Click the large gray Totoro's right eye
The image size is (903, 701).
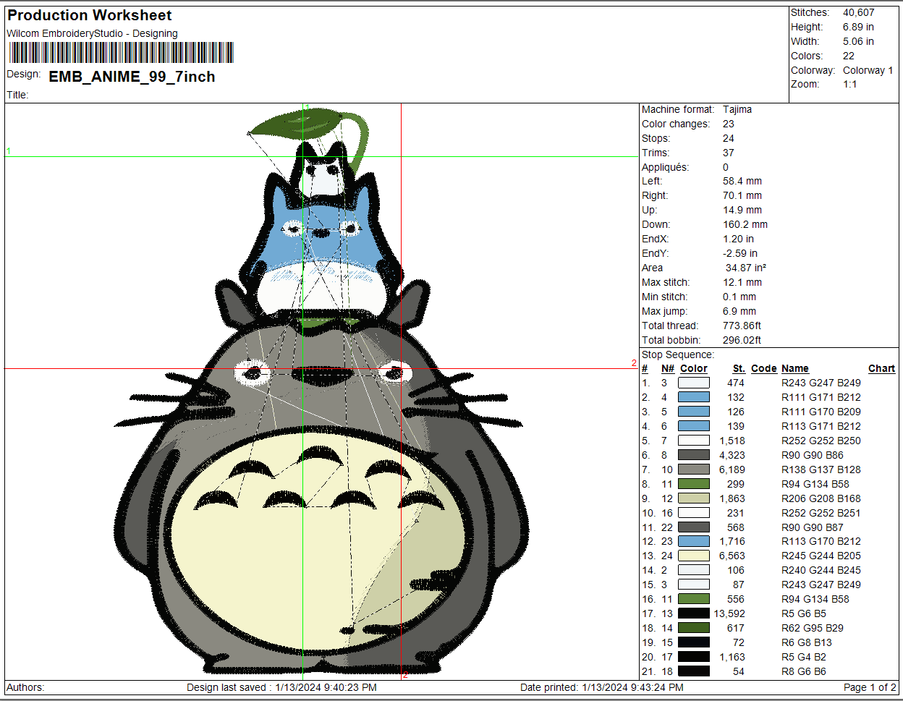(x=394, y=373)
